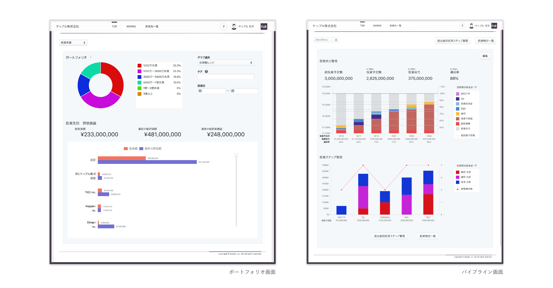Click the user avatar icon in the pipeline screen header

(x=471, y=26)
